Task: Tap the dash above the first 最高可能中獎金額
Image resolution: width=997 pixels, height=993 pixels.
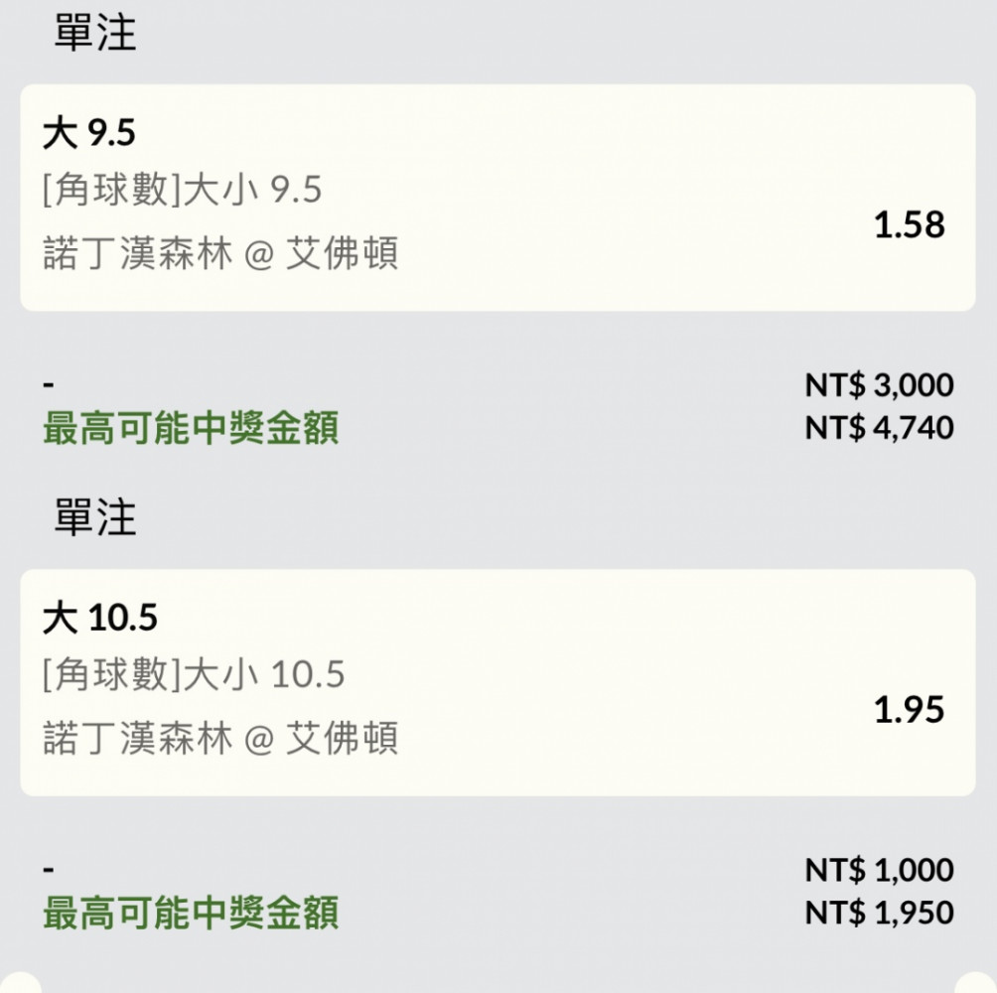Action: click(x=49, y=384)
